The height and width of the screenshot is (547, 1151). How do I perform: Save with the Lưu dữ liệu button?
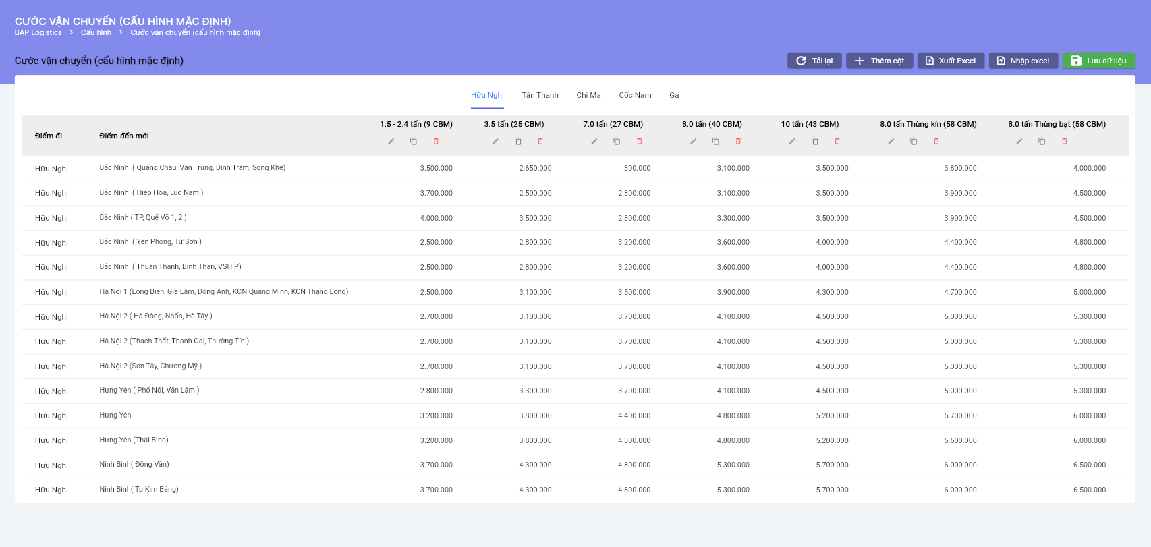[x=1098, y=61]
